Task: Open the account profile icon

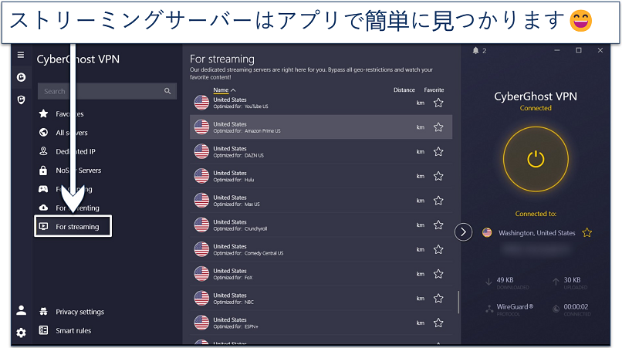Action: coord(21,310)
